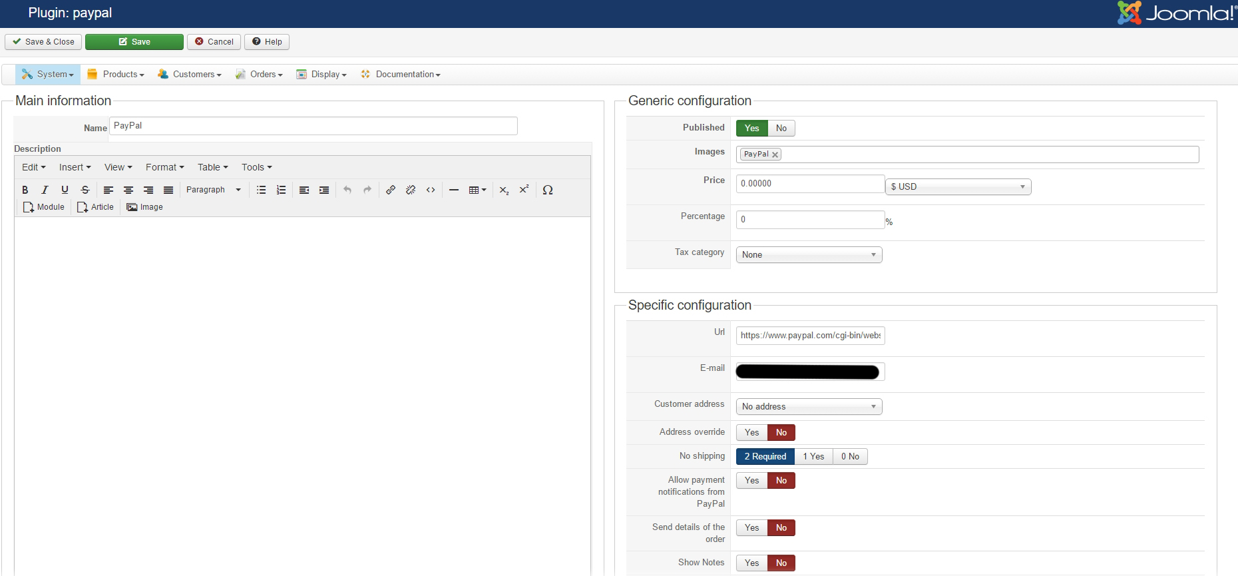
Task: Insert a Module into description
Action: (44, 207)
